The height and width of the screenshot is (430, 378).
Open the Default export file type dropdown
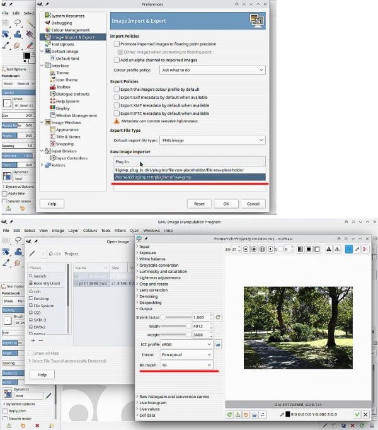click(x=212, y=140)
